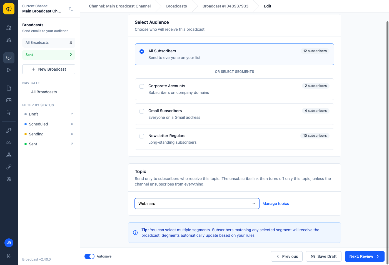
Task: Check the Newsletter Regulars segment checkbox
Action: (142, 136)
